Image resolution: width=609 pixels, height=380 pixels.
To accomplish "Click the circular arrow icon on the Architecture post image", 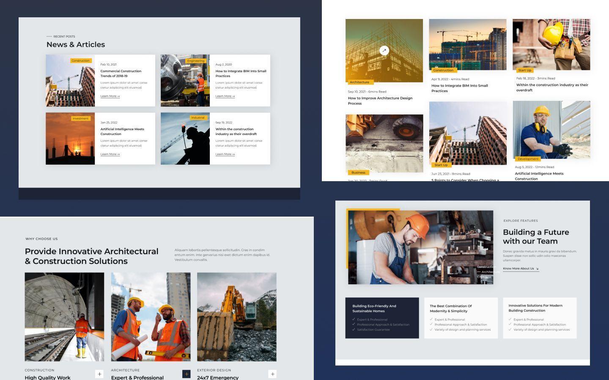I will coord(384,50).
